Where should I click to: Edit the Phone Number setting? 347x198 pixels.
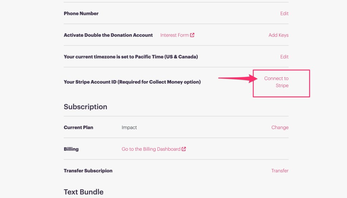[284, 14]
